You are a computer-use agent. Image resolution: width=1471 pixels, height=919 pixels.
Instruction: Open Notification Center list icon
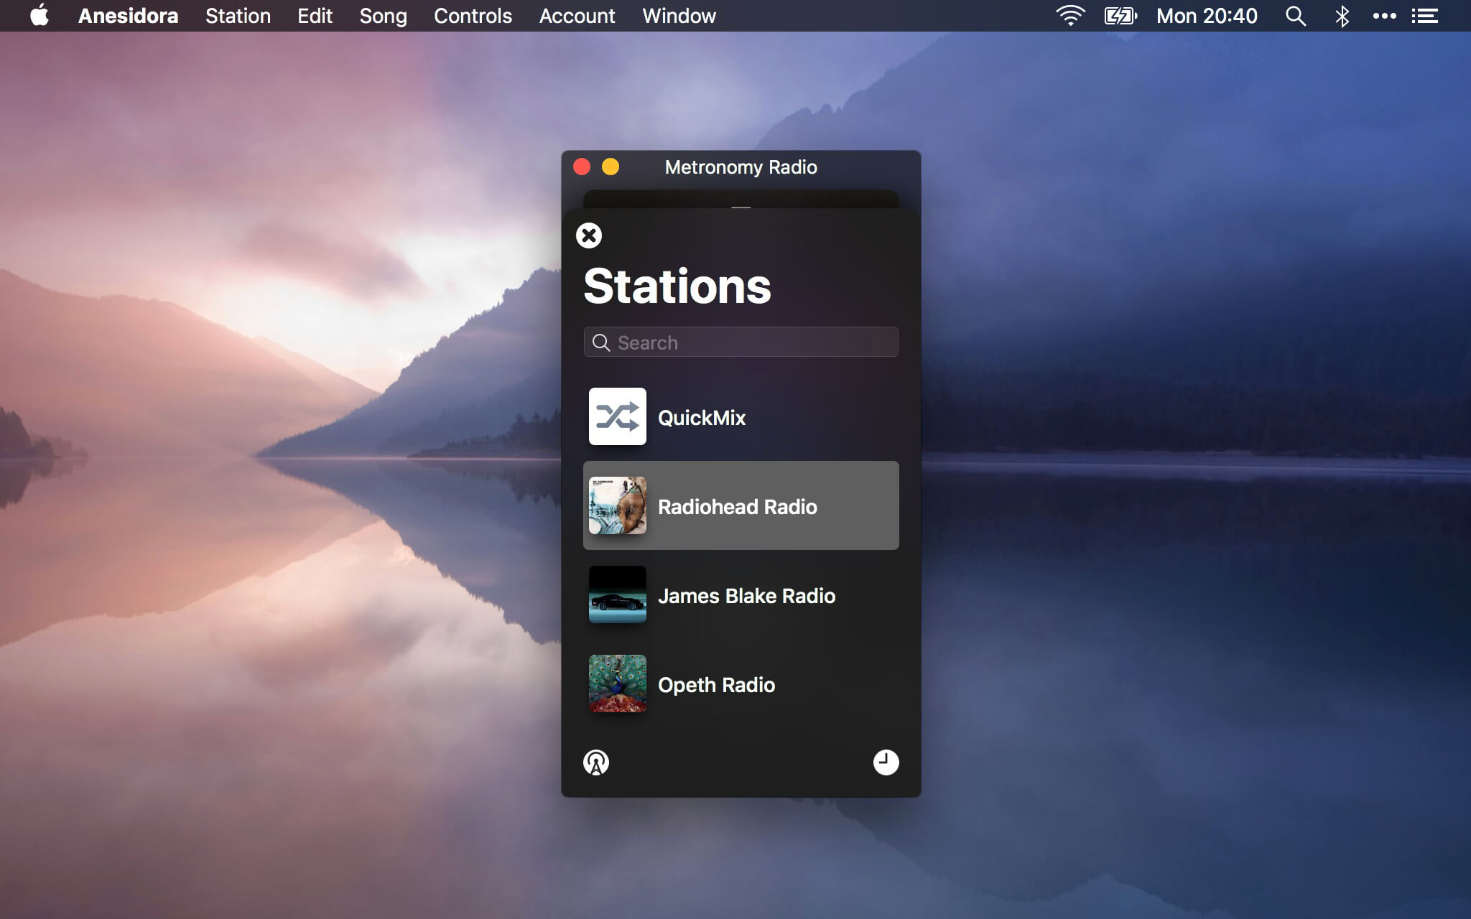pyautogui.click(x=1424, y=16)
